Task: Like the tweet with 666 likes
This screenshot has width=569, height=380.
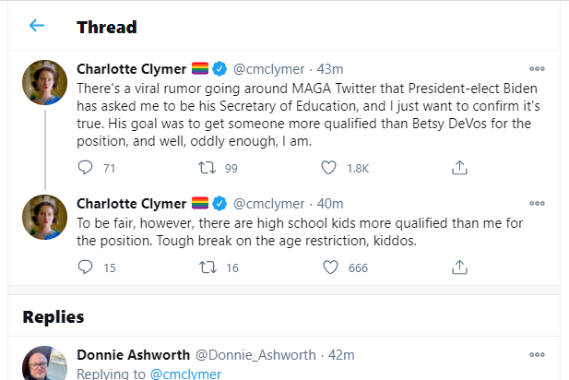Action: point(330,267)
